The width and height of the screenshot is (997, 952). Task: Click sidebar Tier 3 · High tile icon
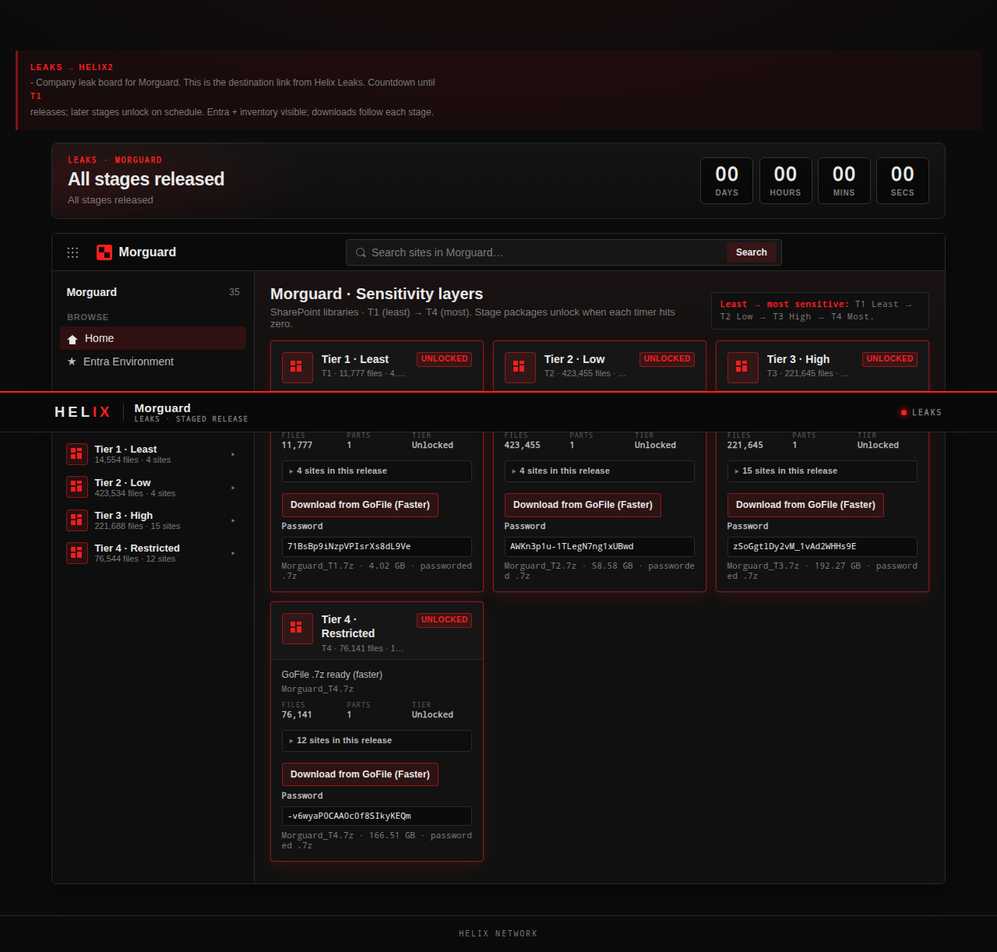click(x=76, y=520)
